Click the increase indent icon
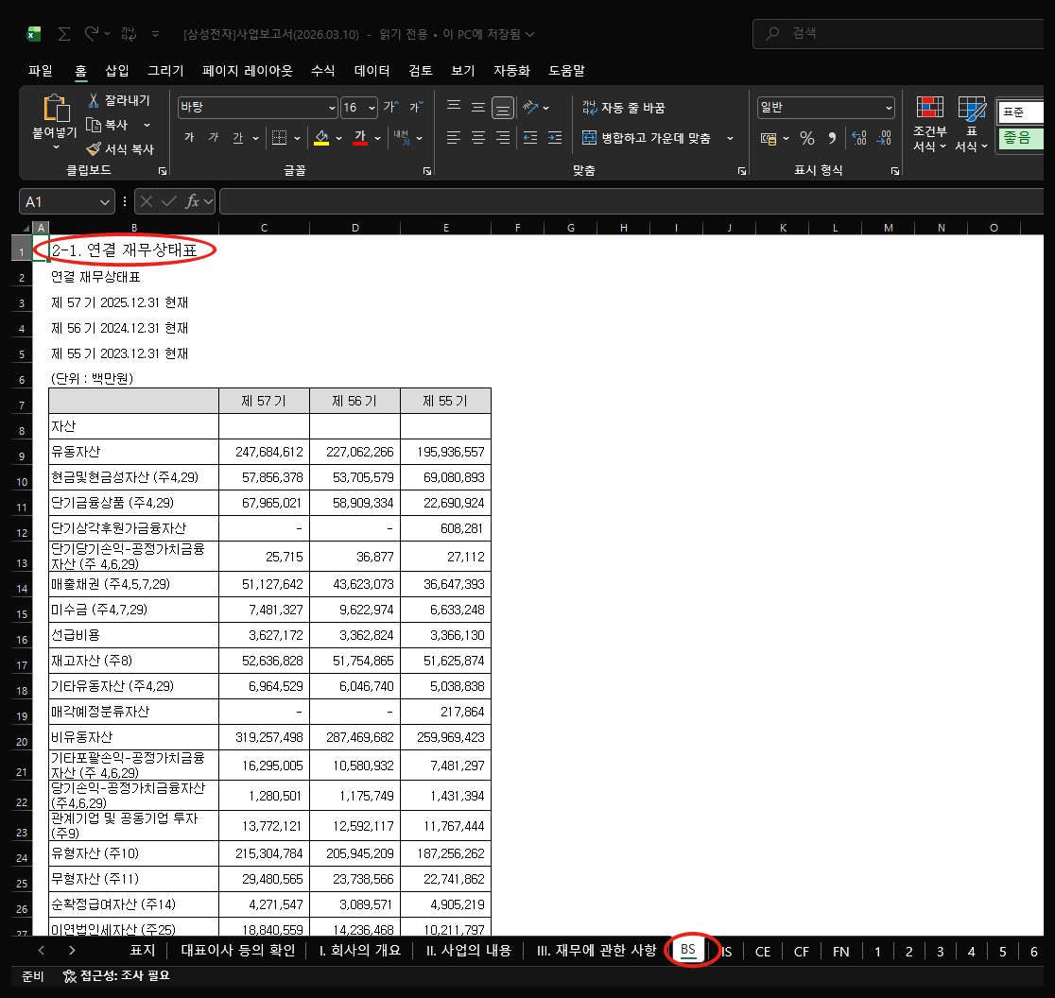The height and width of the screenshot is (998, 1055). click(555, 138)
